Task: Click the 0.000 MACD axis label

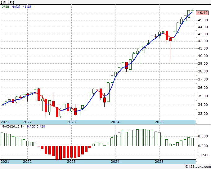Action: pyautogui.click(x=203, y=146)
